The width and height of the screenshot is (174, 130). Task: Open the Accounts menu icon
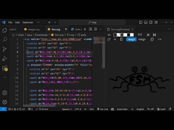[5, 93]
